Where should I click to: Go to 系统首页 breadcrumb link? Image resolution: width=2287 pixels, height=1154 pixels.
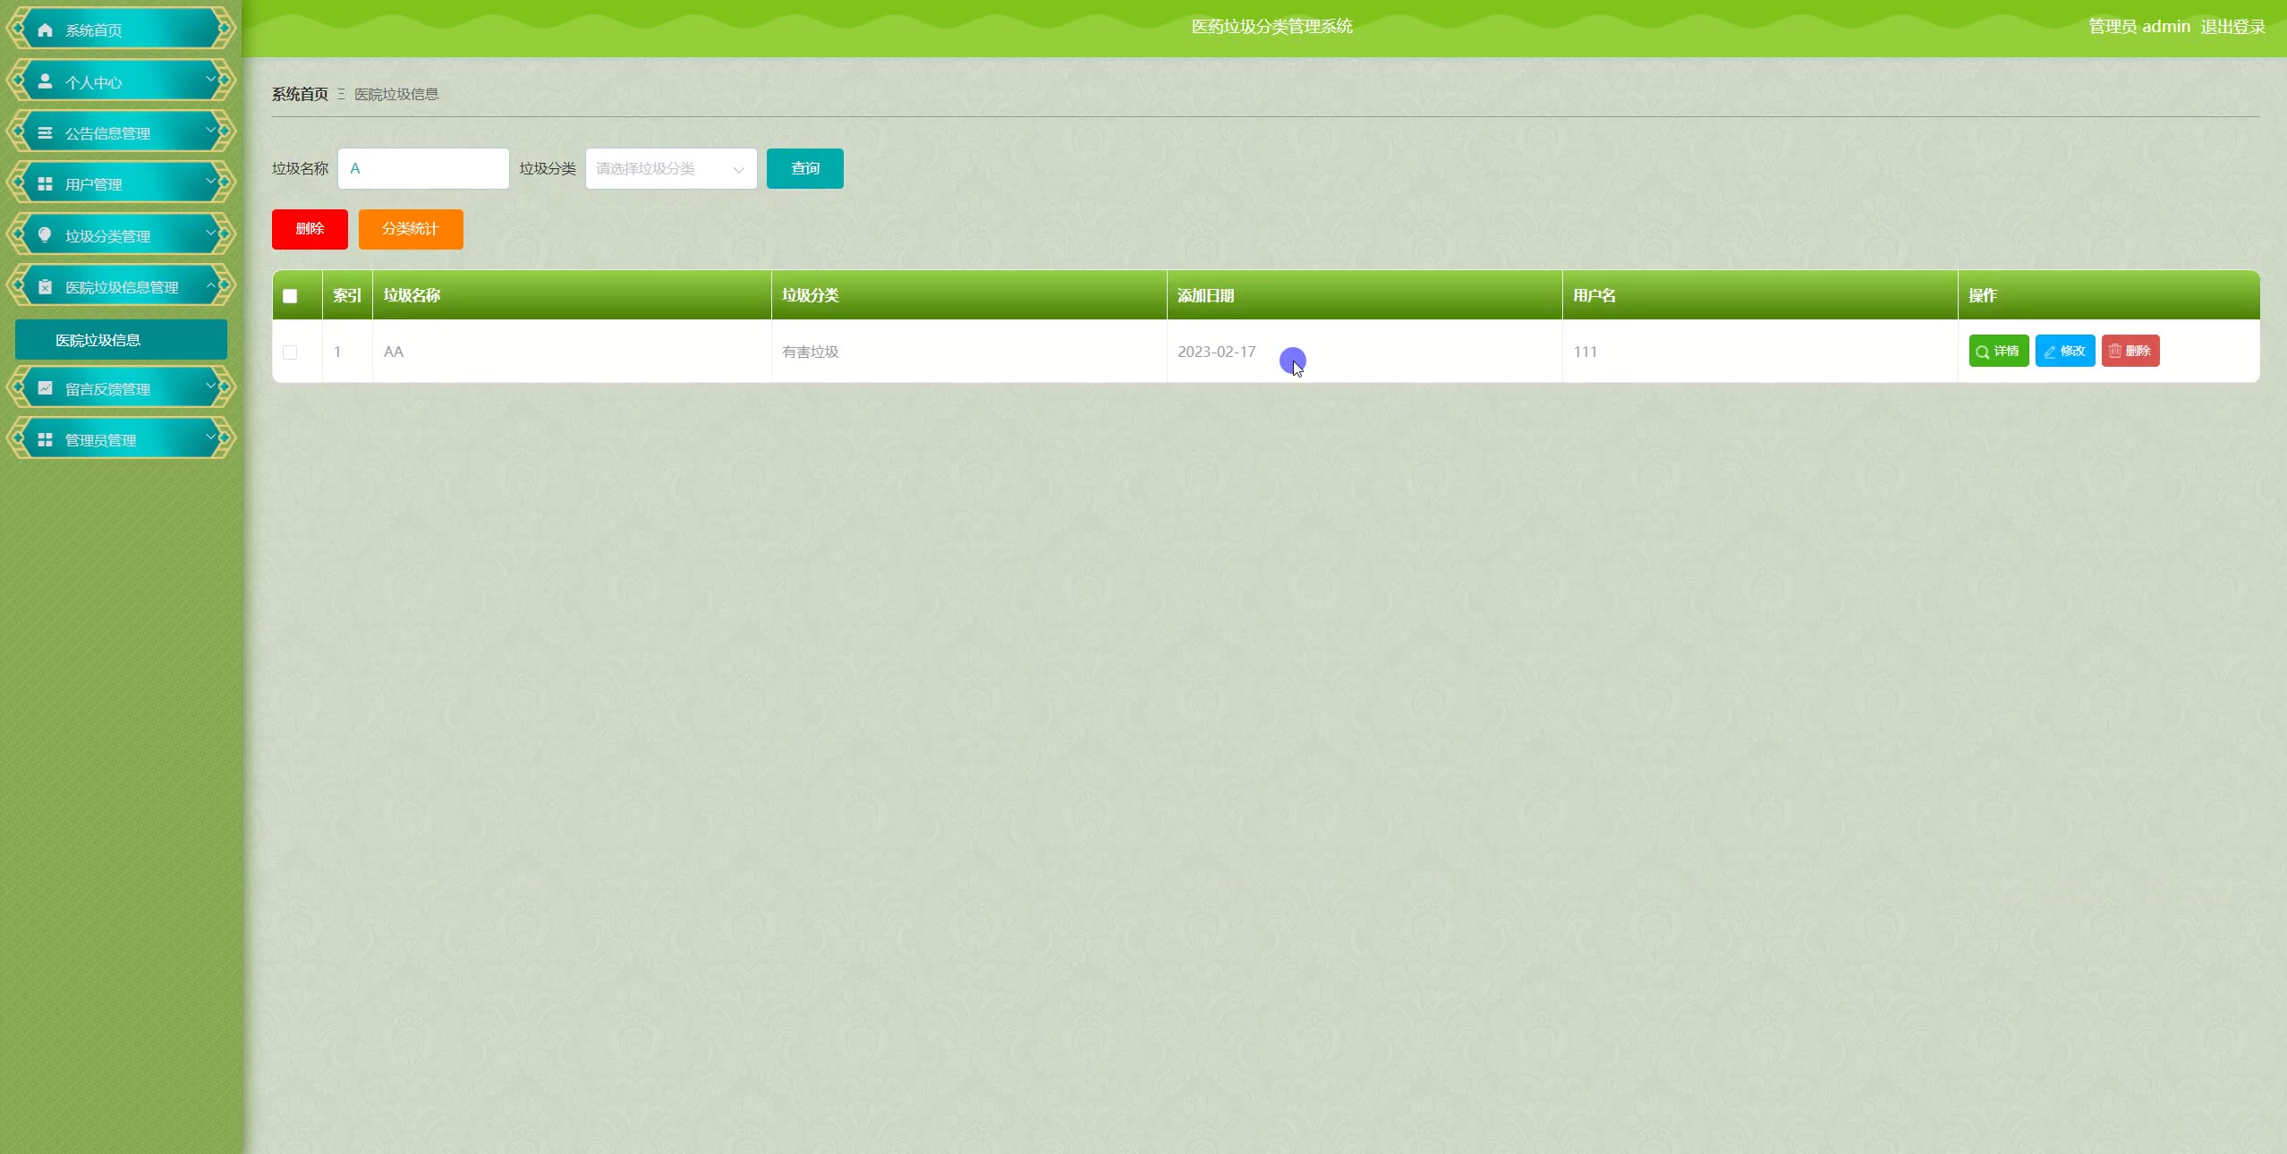click(x=300, y=94)
